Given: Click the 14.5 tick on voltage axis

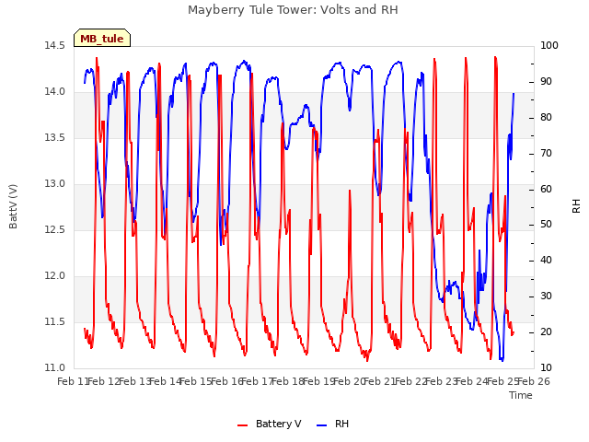Looking at the screenshot, I should tap(54, 45).
